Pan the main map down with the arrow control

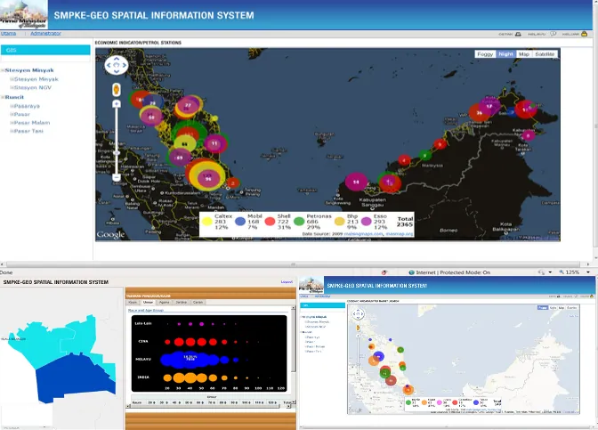[117, 71]
